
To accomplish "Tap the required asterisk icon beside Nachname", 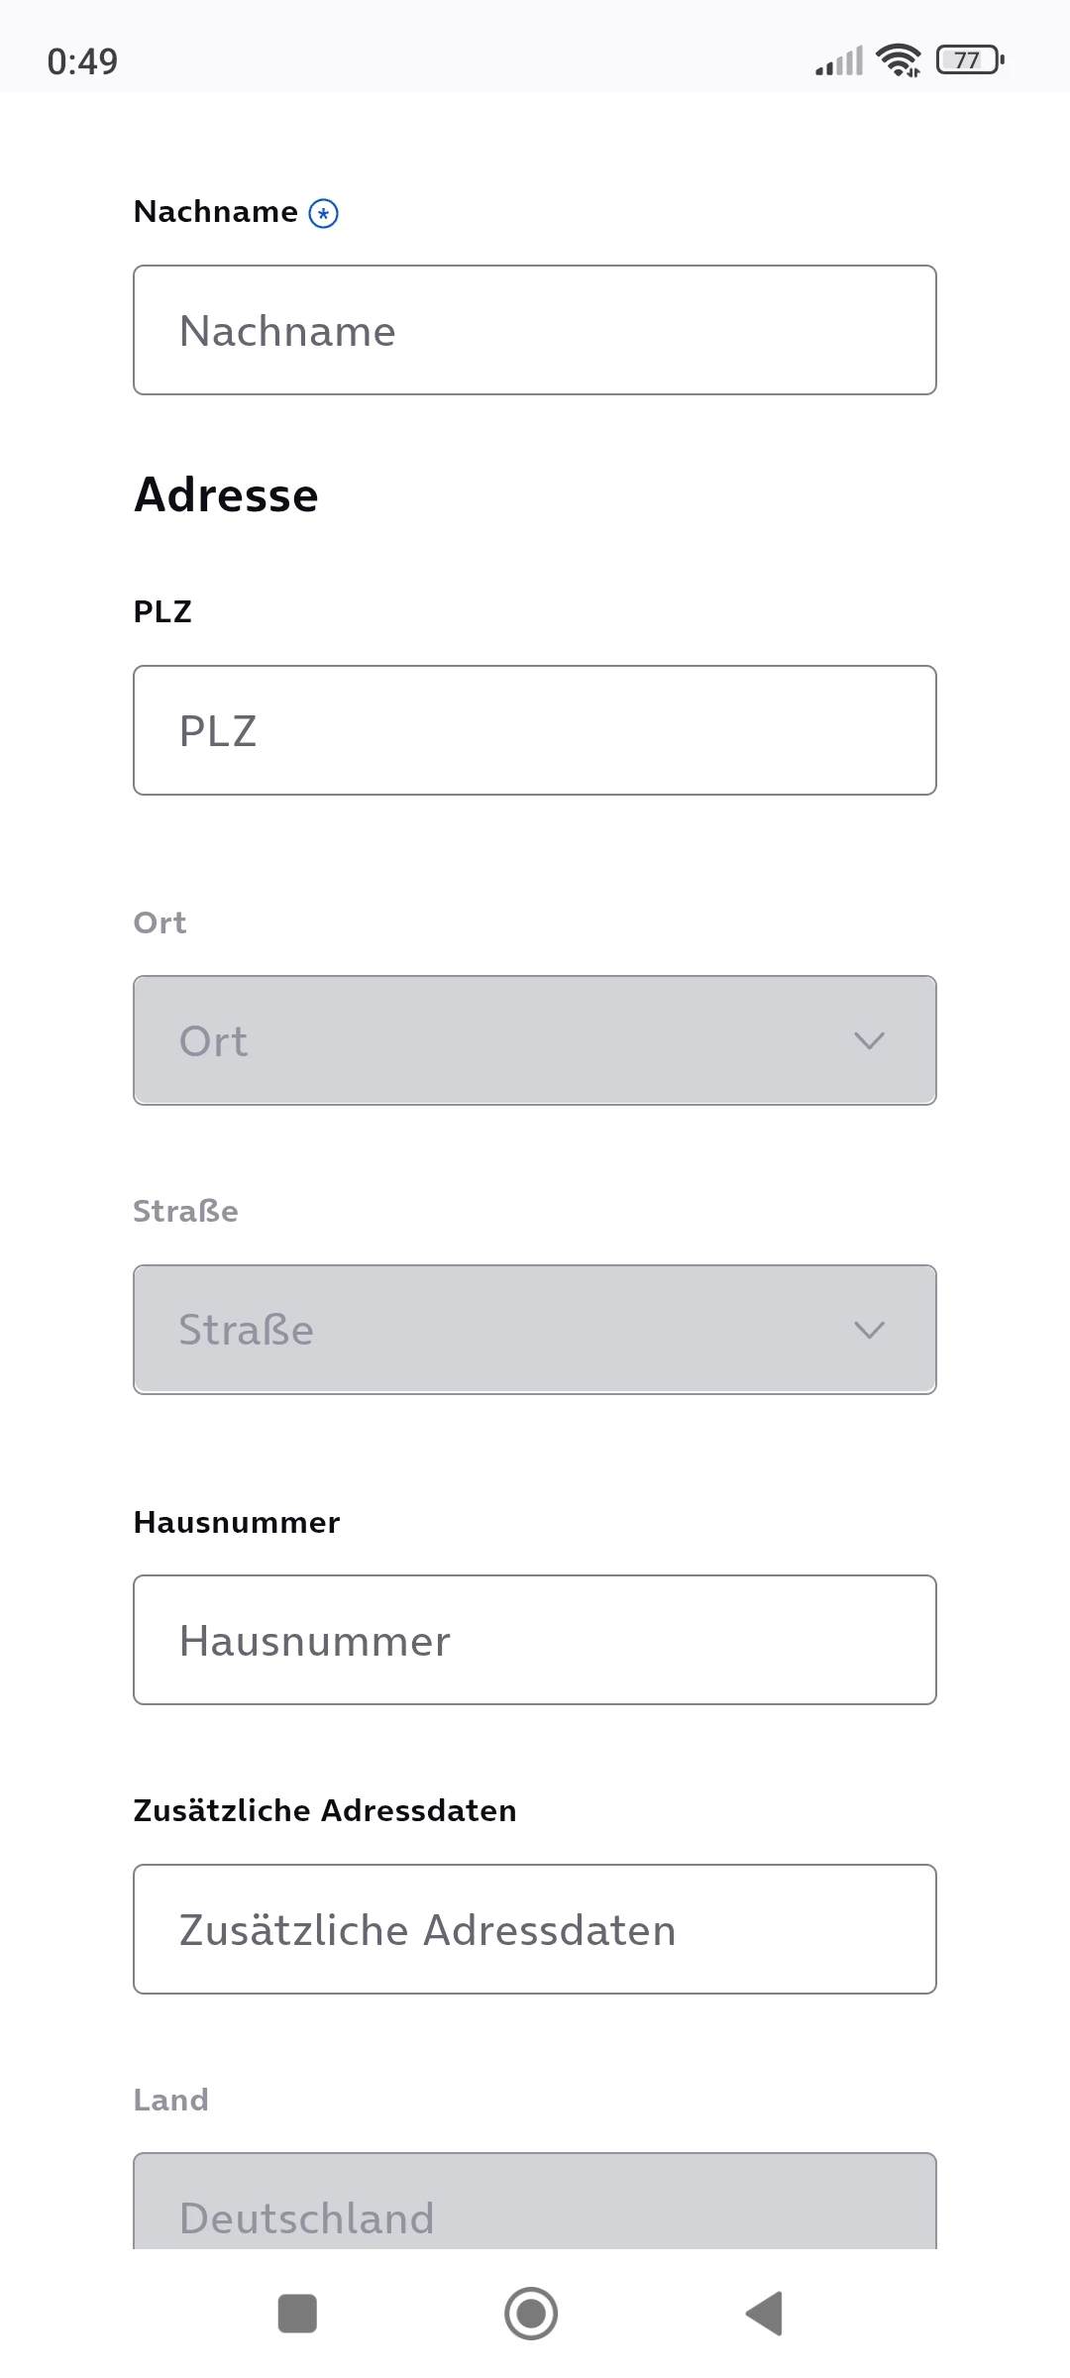I will (323, 213).
